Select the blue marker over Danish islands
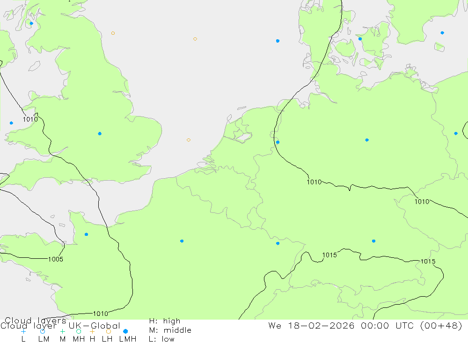Viewport: 468px width, 343px height. pyautogui.click(x=360, y=39)
